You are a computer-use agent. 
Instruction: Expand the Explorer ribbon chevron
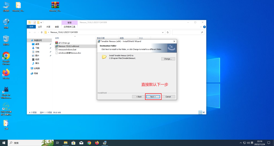point(201,27)
